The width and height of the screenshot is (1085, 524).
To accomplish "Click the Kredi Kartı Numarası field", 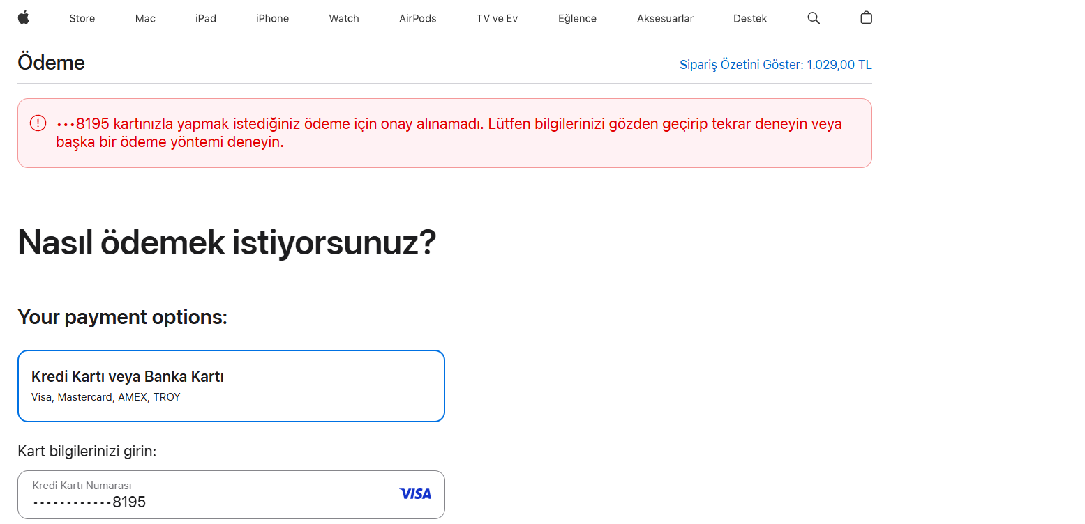I will click(x=231, y=495).
